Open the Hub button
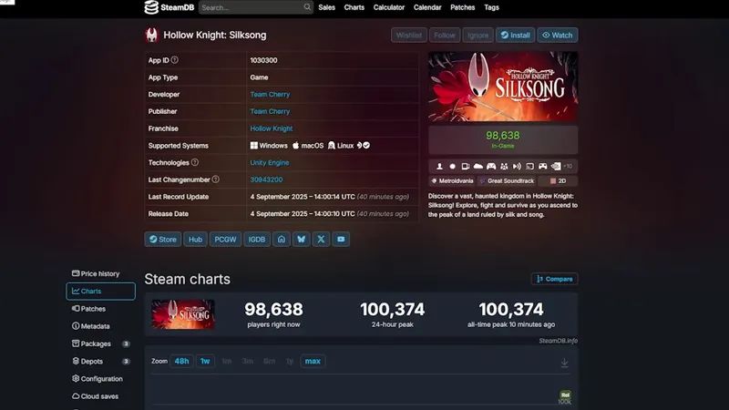Viewport: 729px width, 410px height. 195,240
